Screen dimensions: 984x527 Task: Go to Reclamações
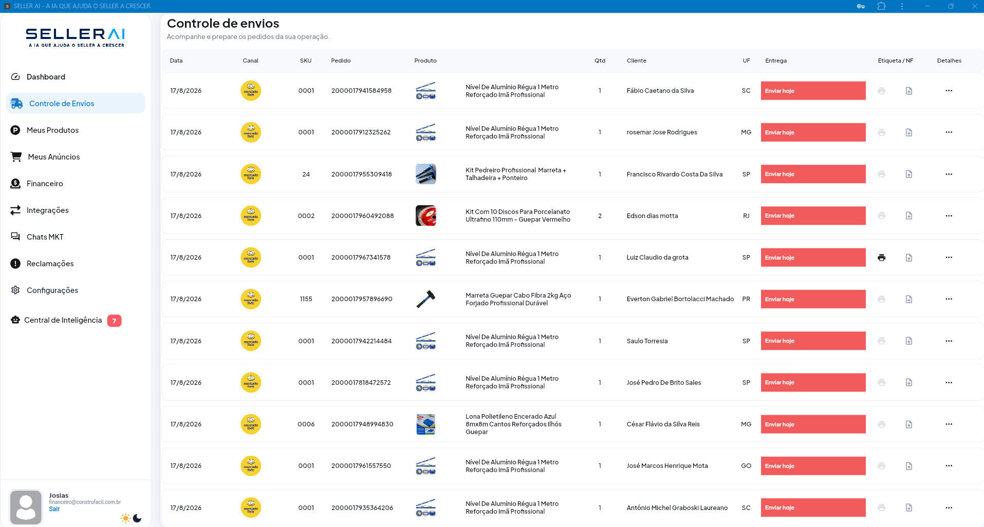50,264
